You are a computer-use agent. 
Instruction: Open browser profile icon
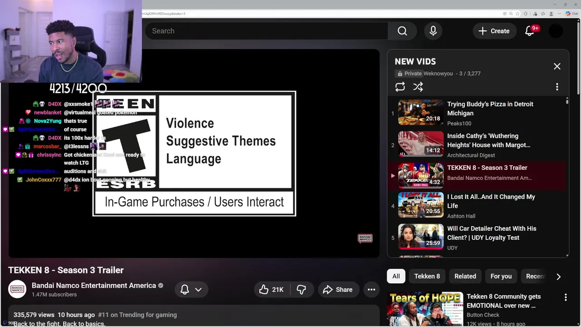(551, 14)
